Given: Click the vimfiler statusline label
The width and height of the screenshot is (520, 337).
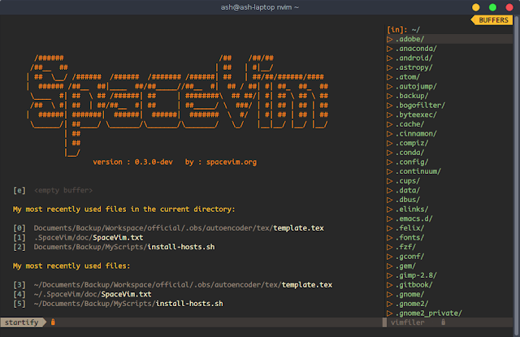Looking at the screenshot, I should click(x=408, y=322).
